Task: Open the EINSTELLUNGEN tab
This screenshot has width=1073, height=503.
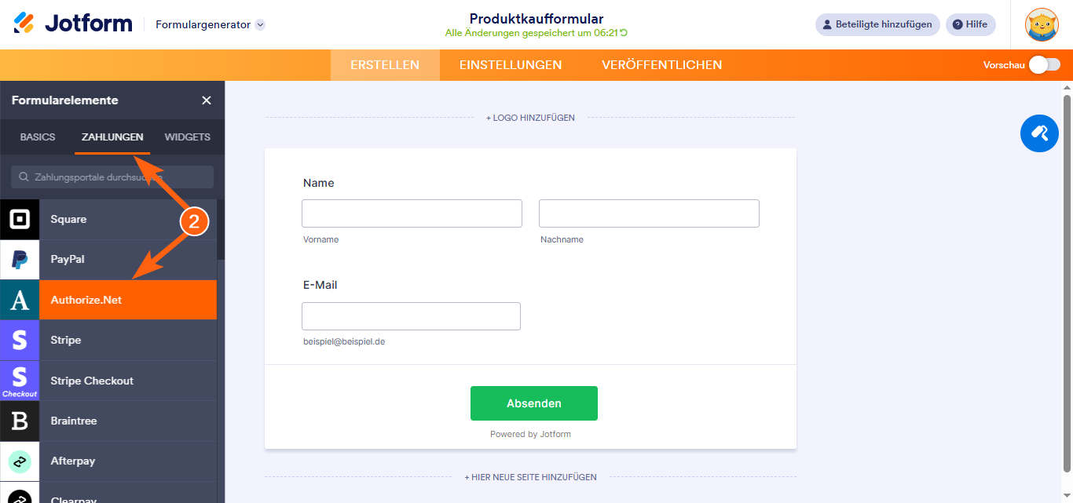Action: 510,65
